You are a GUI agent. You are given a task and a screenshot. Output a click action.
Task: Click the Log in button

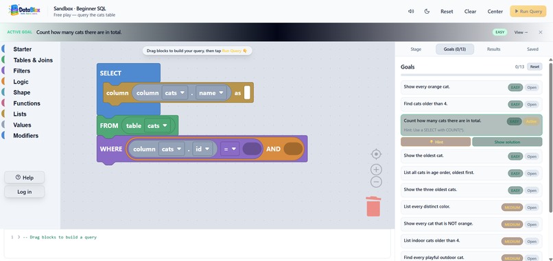[x=24, y=192]
